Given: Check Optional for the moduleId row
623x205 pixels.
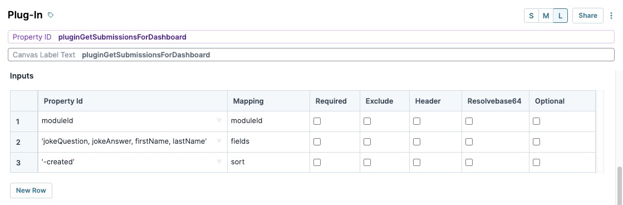Looking at the screenshot, I should click(536, 121).
